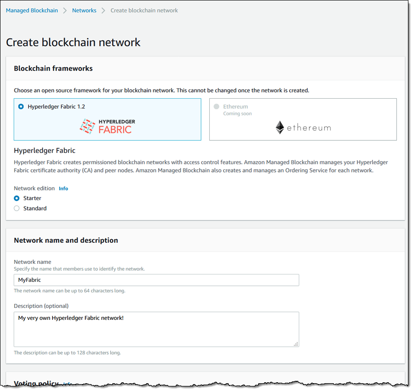Click the Create blockchain network breadcrumb text

point(144,11)
